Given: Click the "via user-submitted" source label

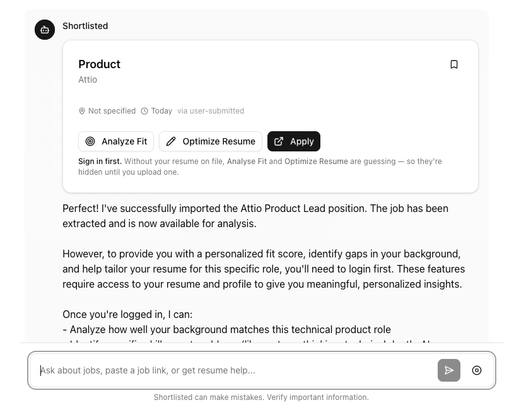Looking at the screenshot, I should [x=211, y=111].
